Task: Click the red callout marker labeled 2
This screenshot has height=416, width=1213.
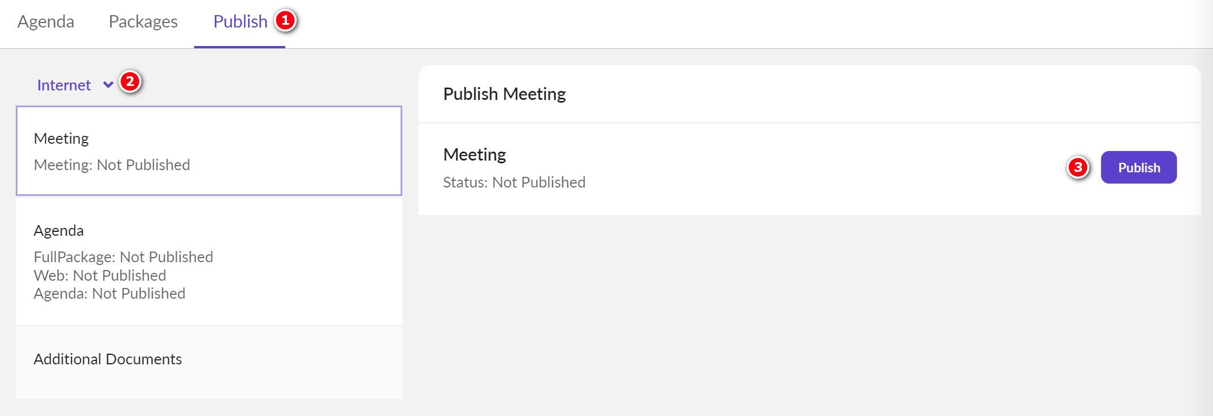Action: 131,83
